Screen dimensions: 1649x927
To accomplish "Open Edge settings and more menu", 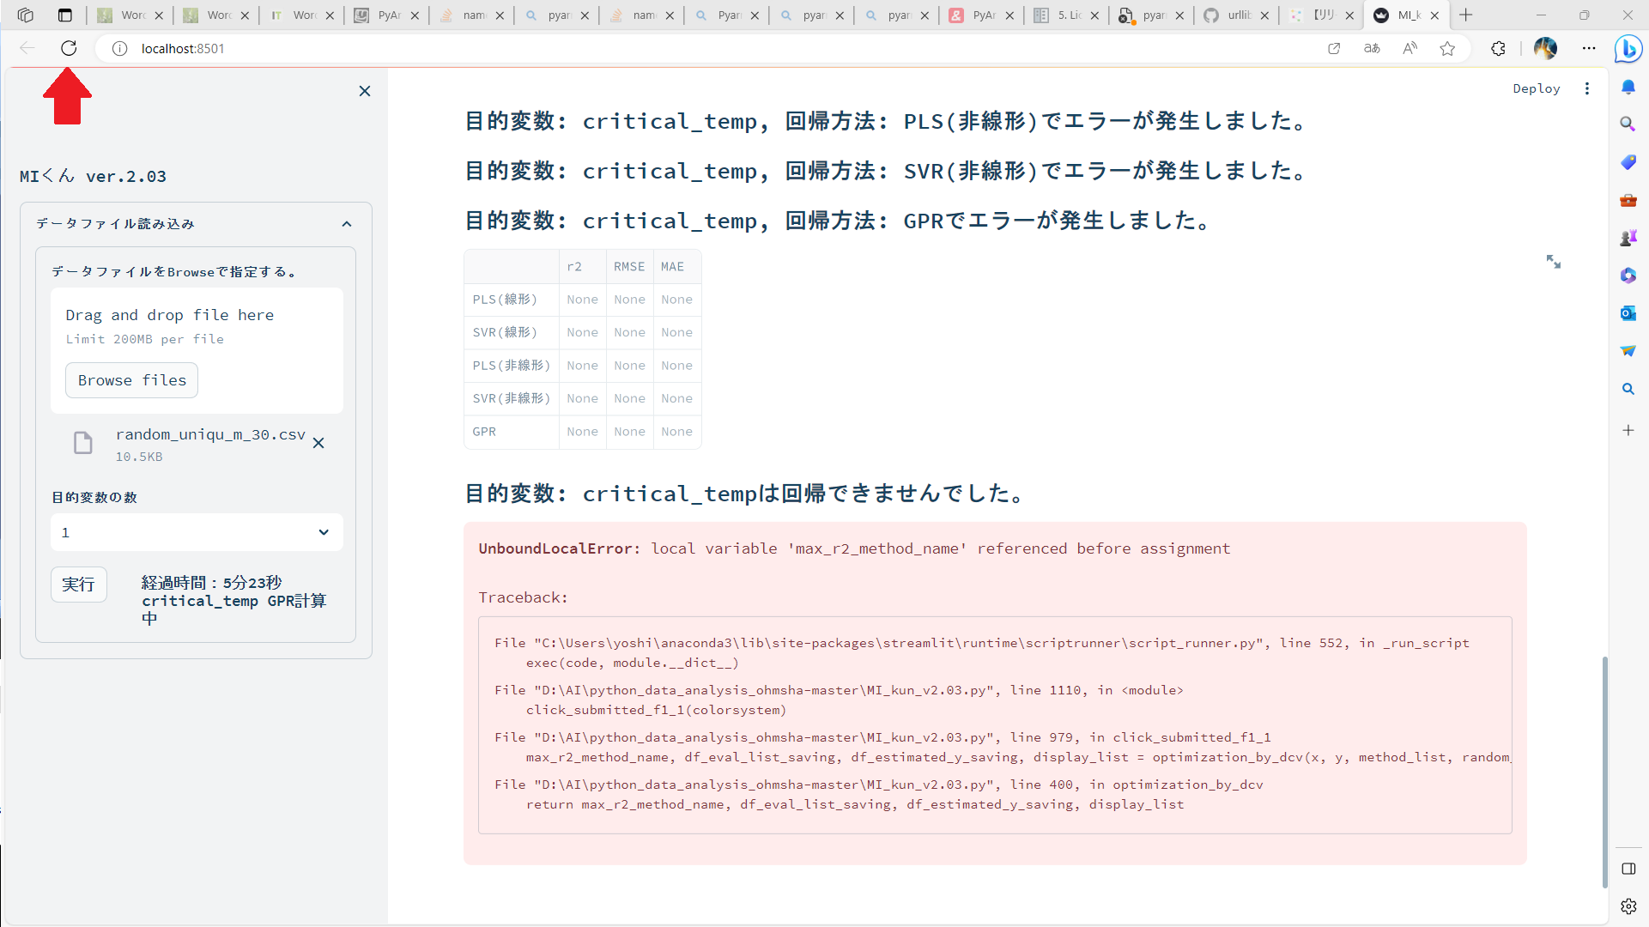I will [1589, 49].
